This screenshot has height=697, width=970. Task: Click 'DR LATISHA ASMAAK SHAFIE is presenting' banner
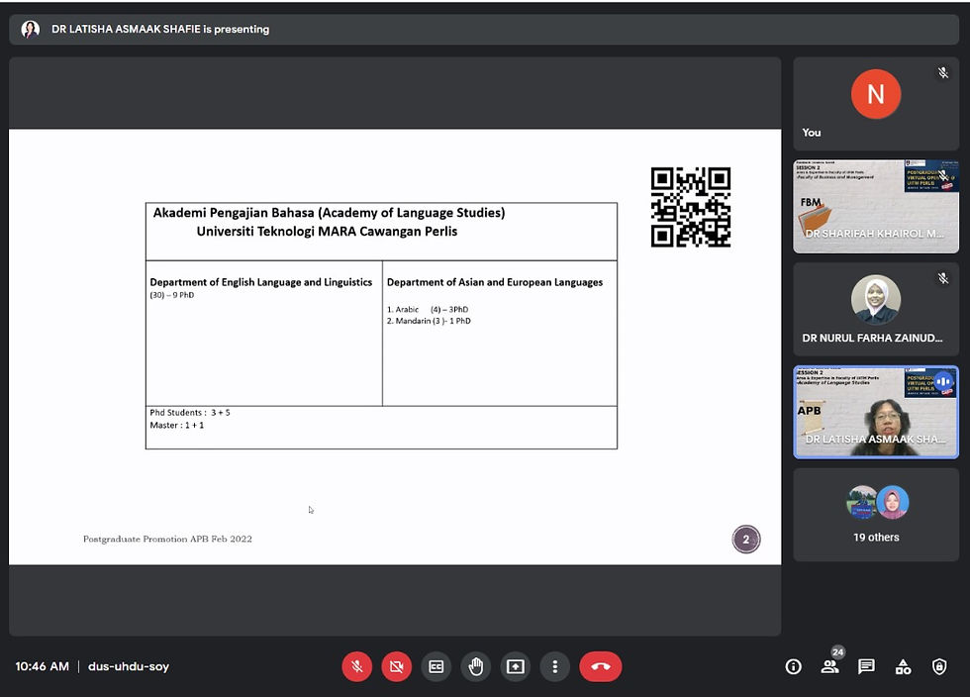point(484,29)
